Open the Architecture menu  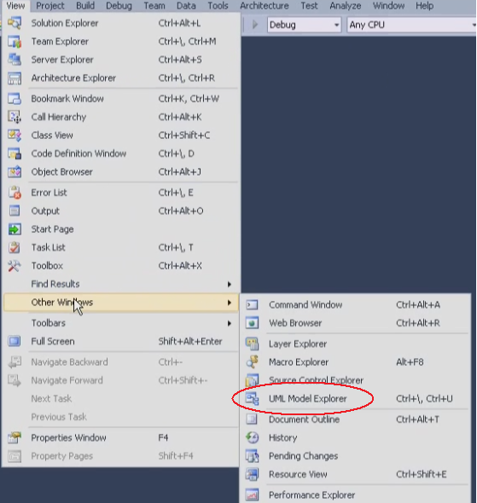(x=265, y=6)
